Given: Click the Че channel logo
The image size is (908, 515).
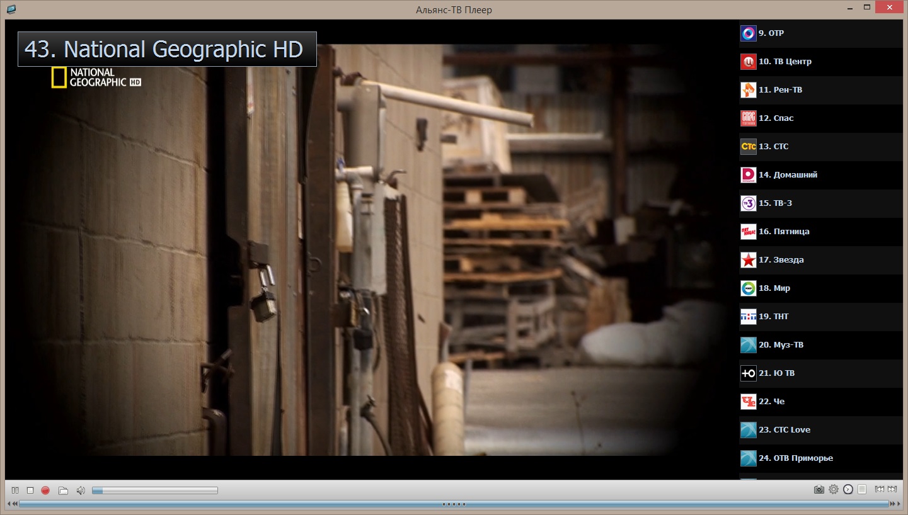Looking at the screenshot, I should [x=748, y=402].
